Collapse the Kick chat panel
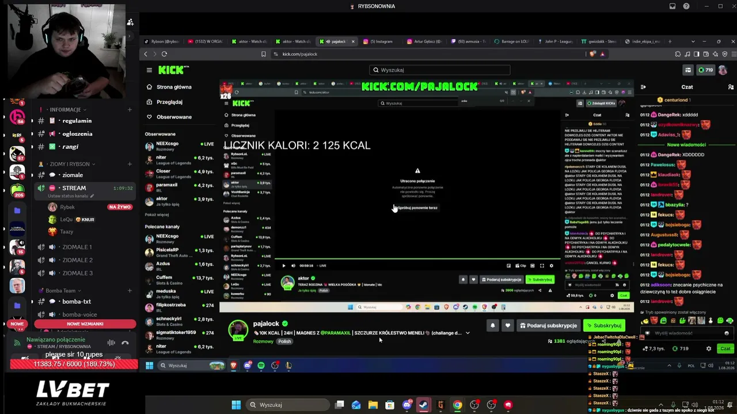737x414 pixels. (643, 87)
